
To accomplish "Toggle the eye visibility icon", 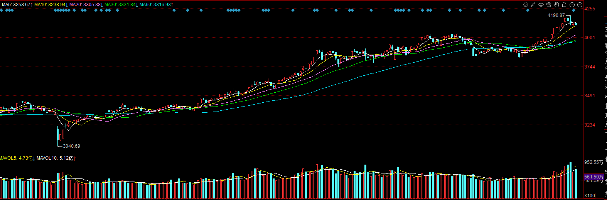I will [541, 5].
